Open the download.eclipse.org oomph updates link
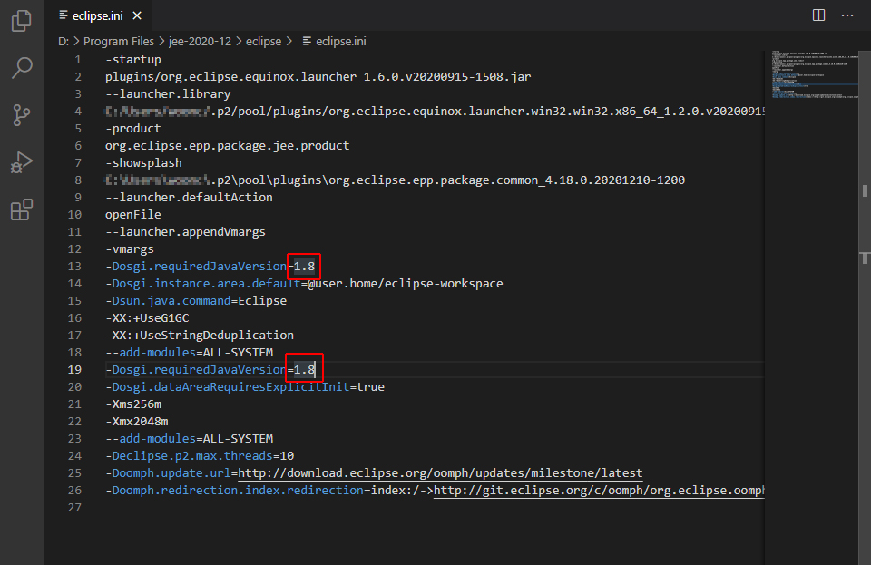The image size is (871, 565). (440, 473)
